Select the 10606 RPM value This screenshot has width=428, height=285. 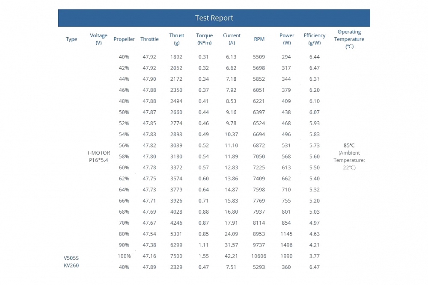click(x=259, y=256)
